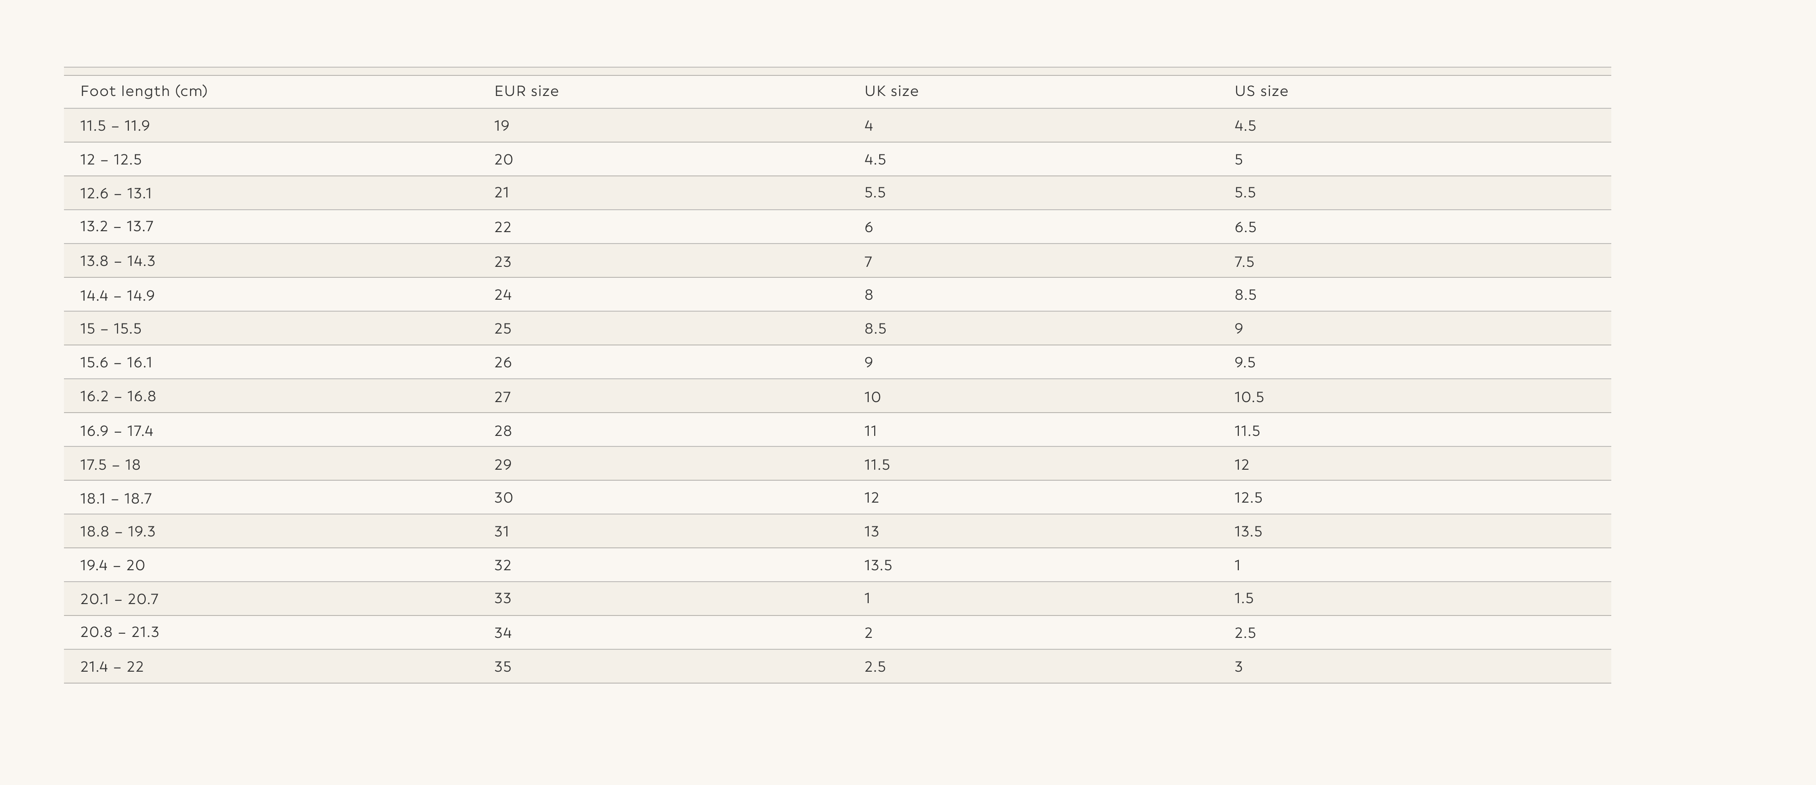Select the foot length '11.5 – 11.9' cell
1816x785 pixels.
[115, 126]
